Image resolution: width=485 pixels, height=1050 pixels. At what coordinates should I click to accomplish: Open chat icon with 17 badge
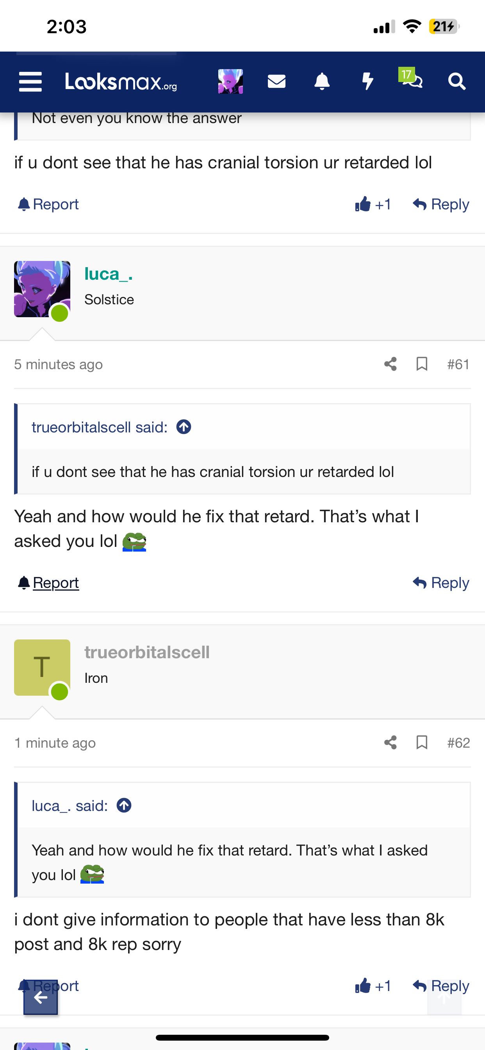click(x=412, y=79)
